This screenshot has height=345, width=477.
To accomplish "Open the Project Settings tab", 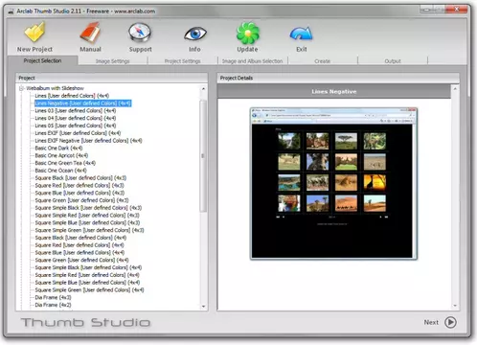I will 182,61.
